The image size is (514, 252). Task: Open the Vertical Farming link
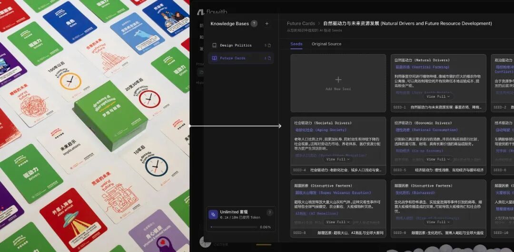(422, 67)
